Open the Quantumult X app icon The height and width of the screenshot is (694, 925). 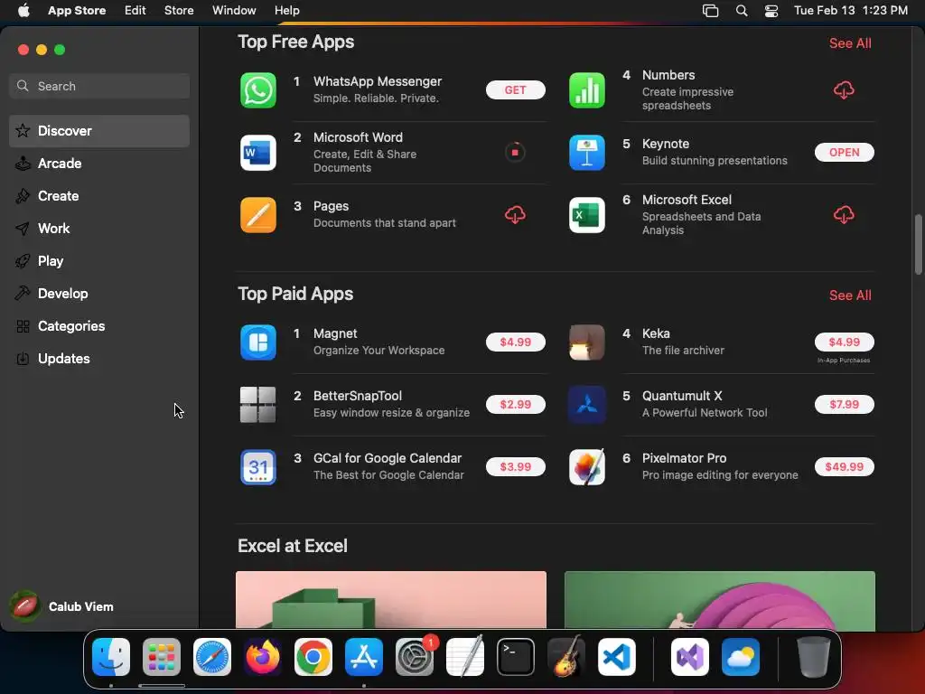[586, 404]
